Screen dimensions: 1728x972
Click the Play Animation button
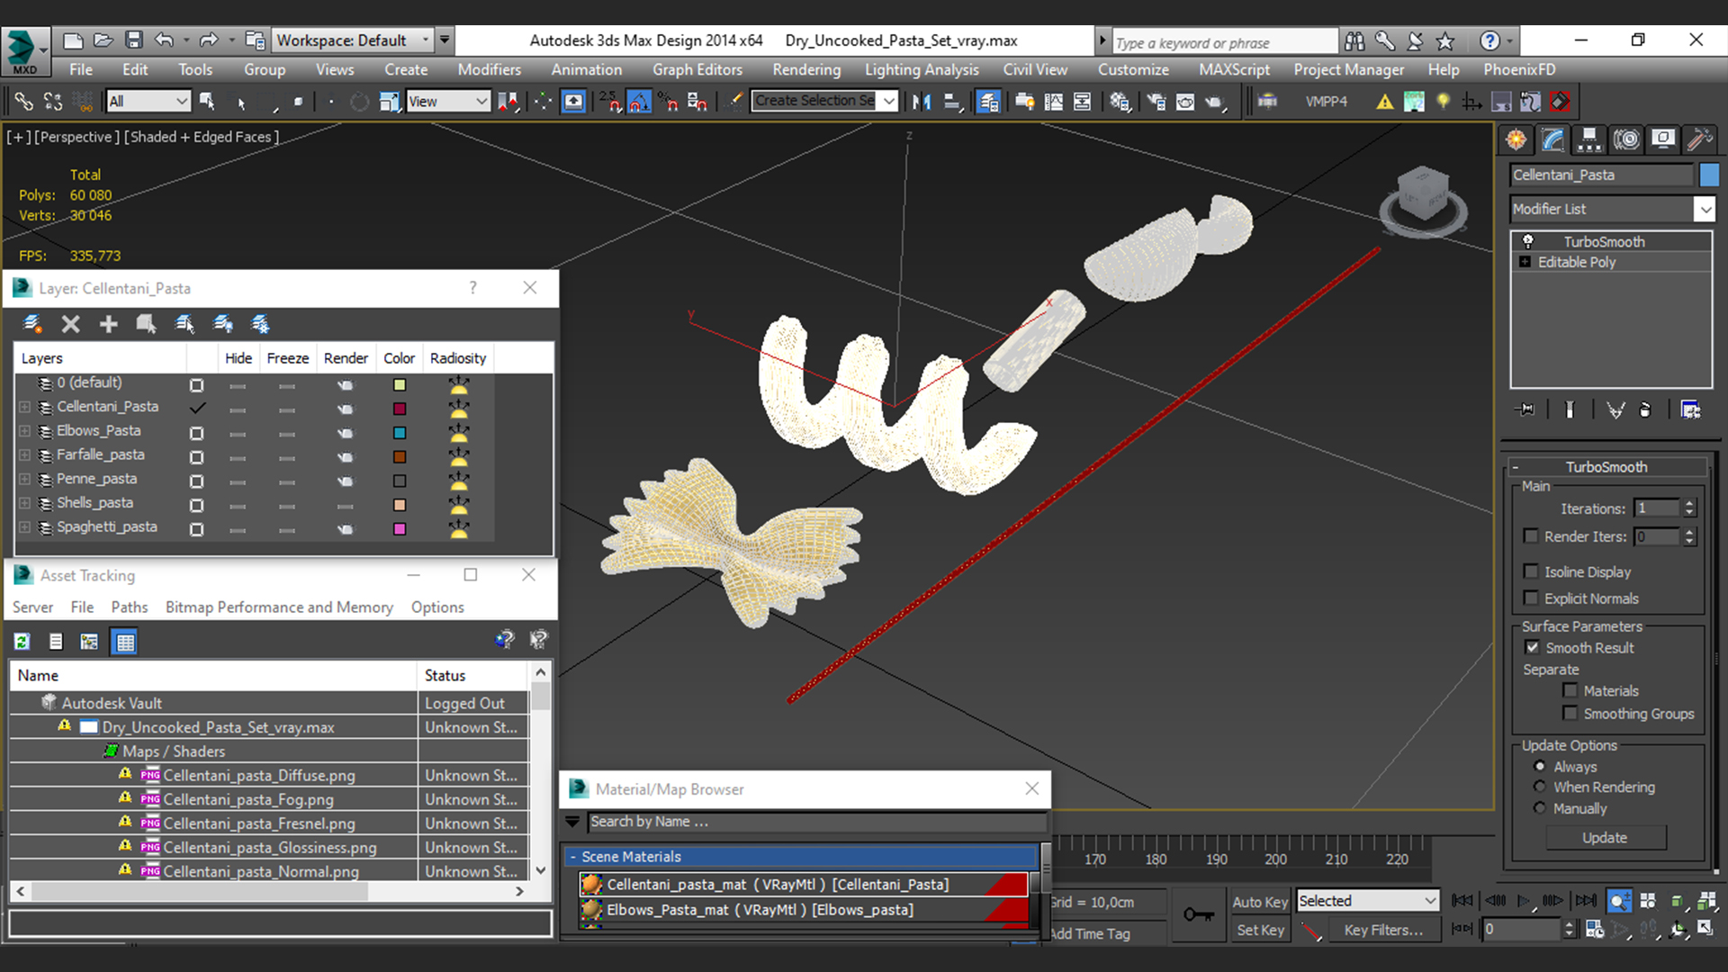pyautogui.click(x=1525, y=901)
